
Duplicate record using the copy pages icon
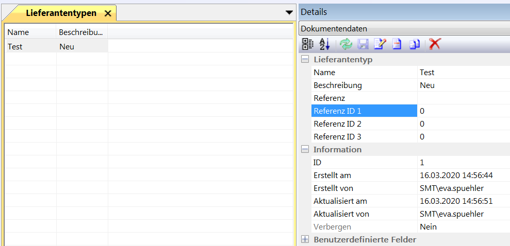click(415, 44)
